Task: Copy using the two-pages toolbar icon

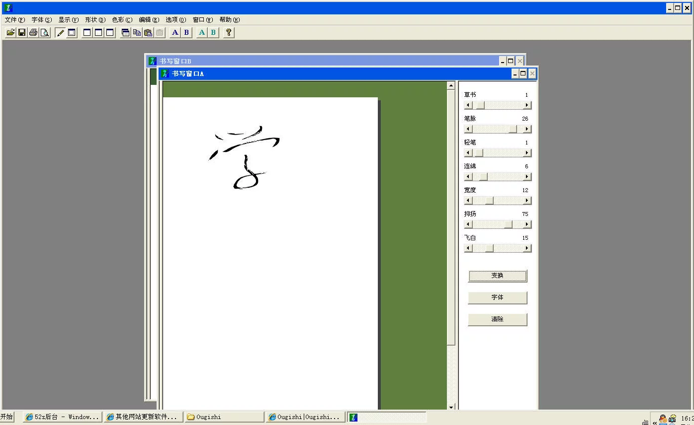Action: (137, 32)
